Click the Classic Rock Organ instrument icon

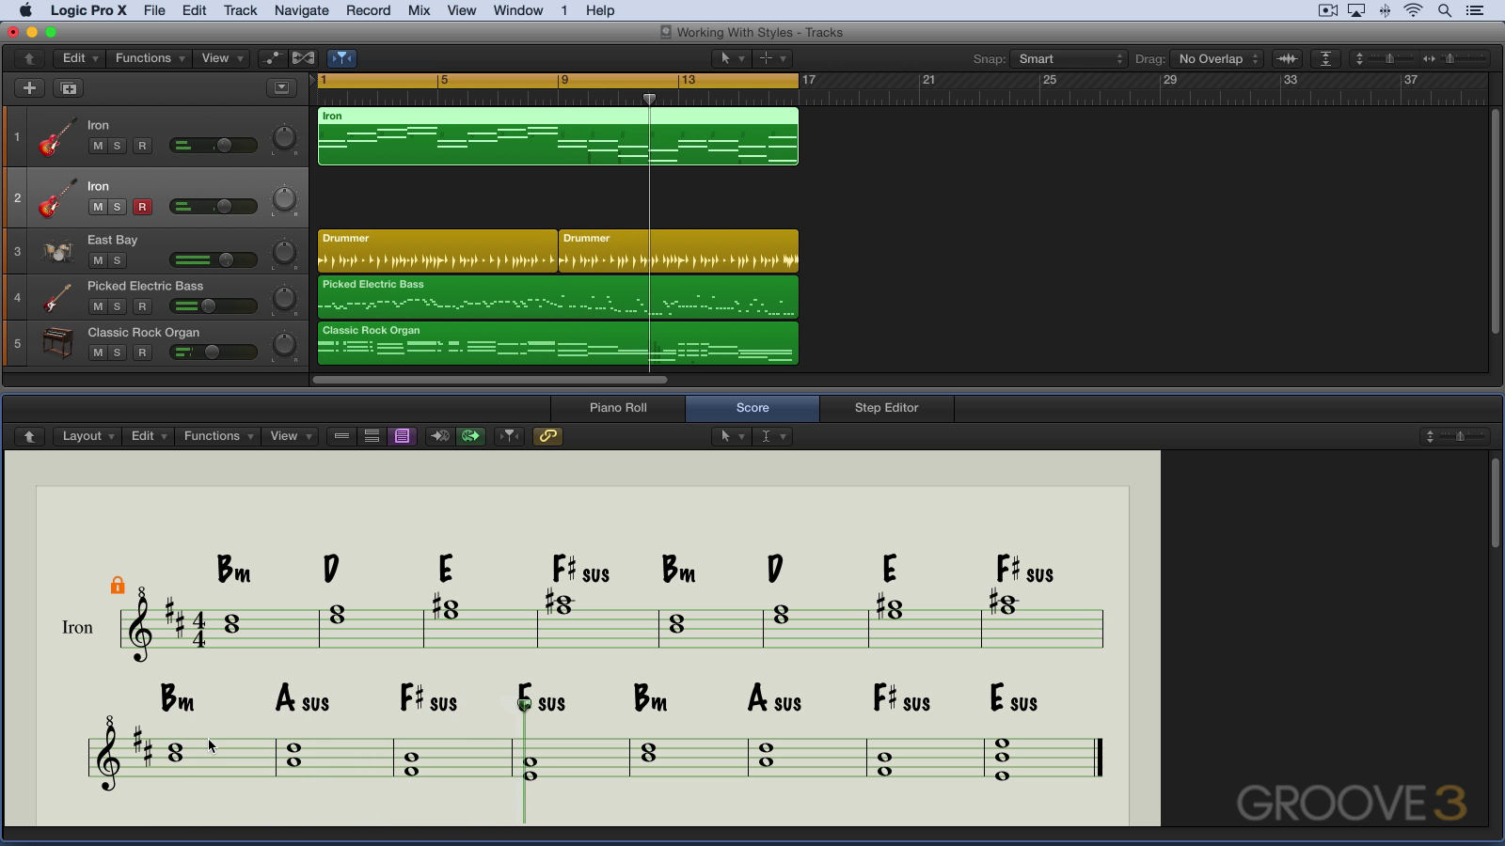[x=57, y=343]
